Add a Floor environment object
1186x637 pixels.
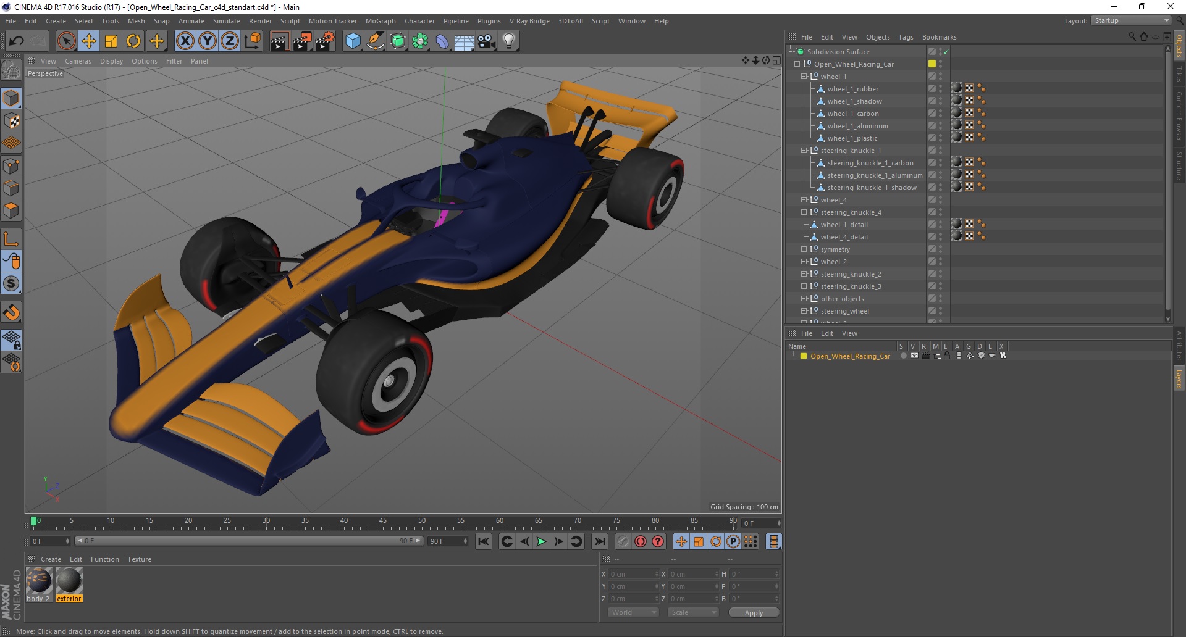465,41
